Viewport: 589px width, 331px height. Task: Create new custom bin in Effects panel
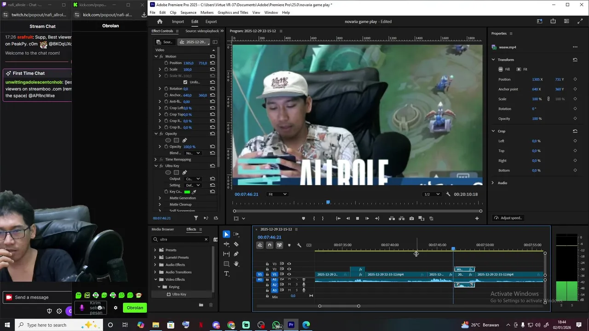point(201,305)
